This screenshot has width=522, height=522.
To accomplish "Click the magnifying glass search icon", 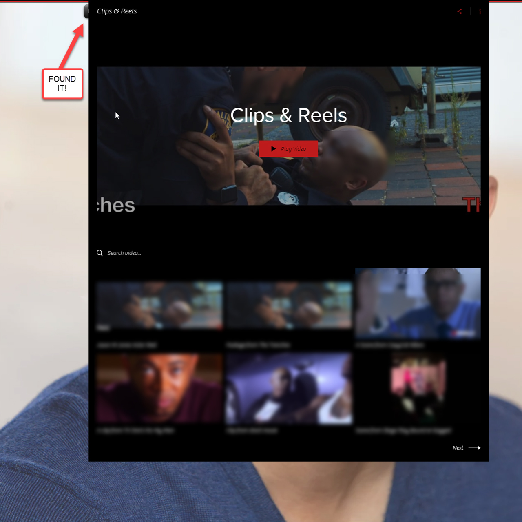I will [100, 253].
